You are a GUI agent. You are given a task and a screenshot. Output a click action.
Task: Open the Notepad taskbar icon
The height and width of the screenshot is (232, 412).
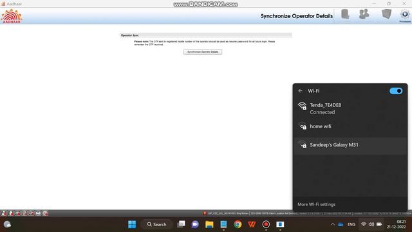(223, 224)
